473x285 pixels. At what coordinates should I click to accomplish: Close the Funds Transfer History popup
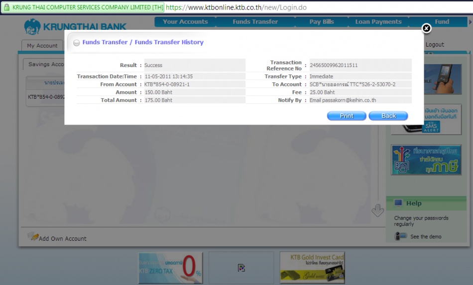pos(426,28)
